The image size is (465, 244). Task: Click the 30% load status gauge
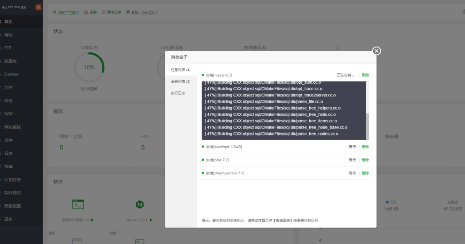(x=89, y=67)
